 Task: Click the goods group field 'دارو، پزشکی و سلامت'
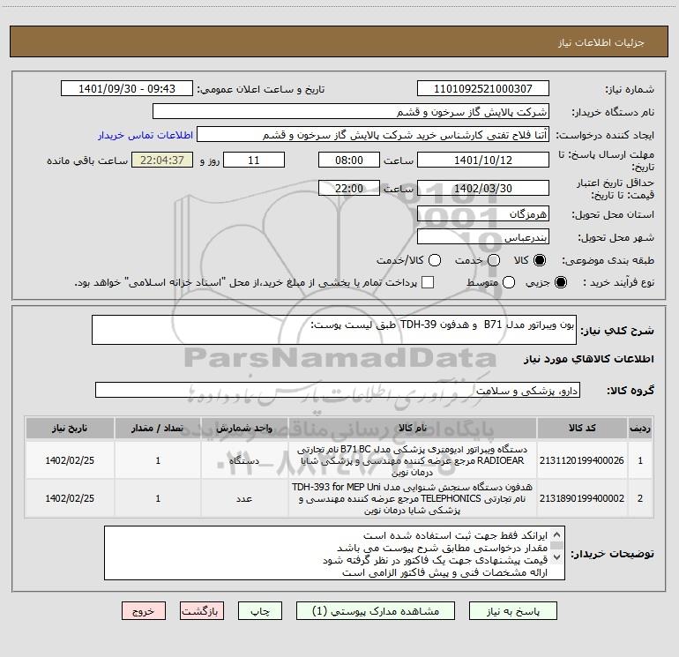coord(338,390)
